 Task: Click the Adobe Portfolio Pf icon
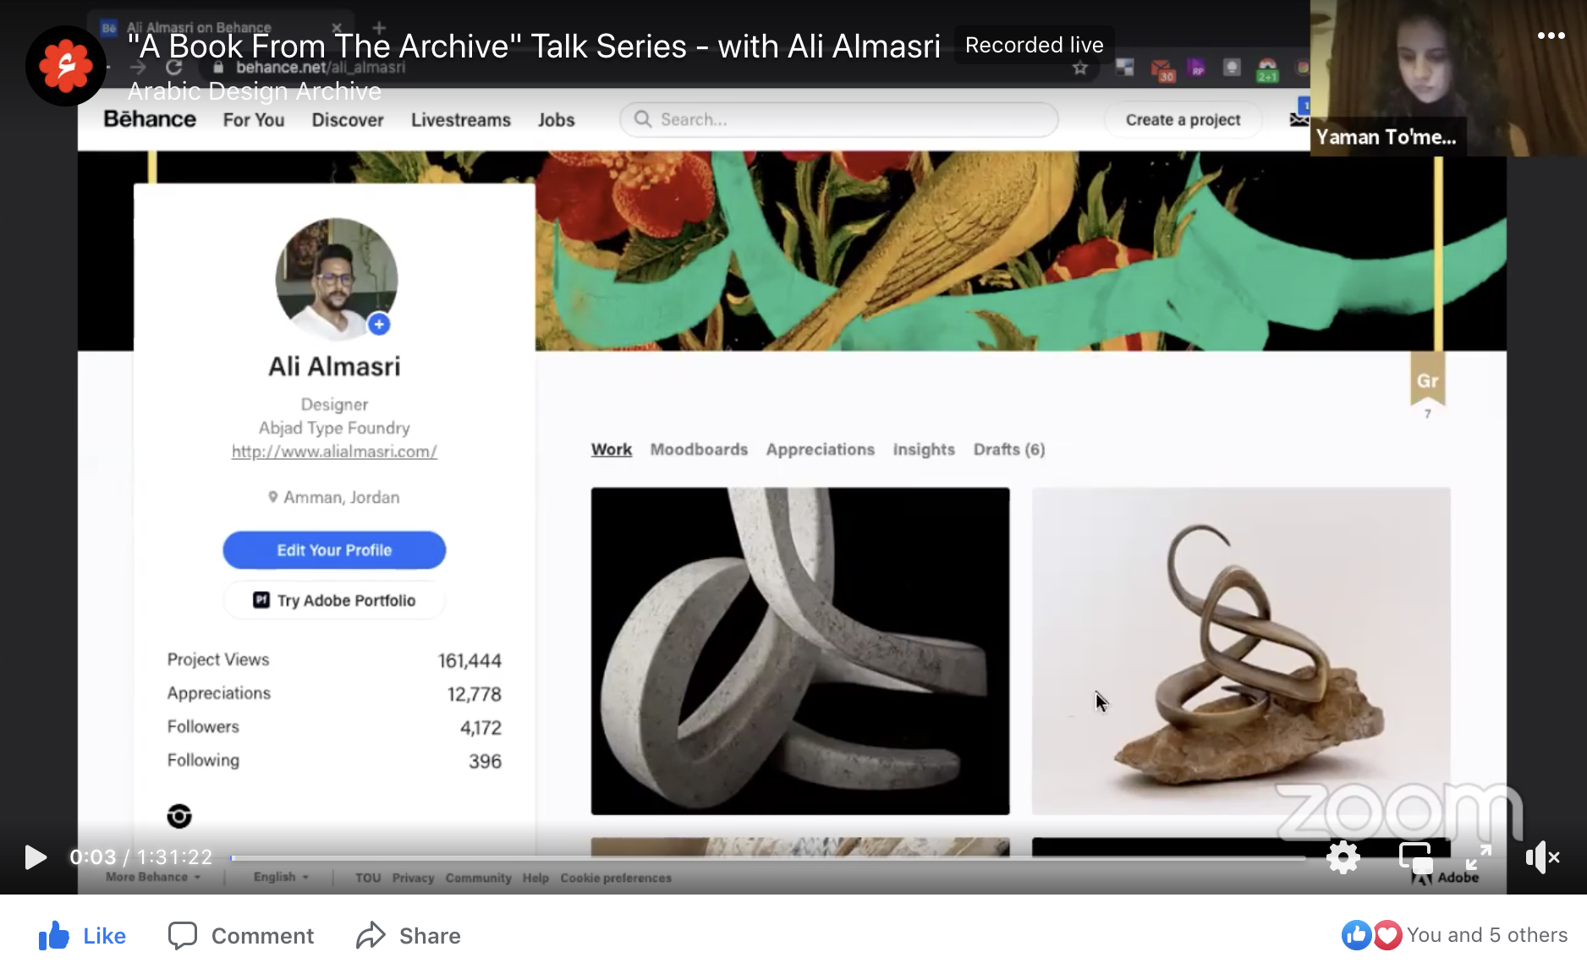261,600
